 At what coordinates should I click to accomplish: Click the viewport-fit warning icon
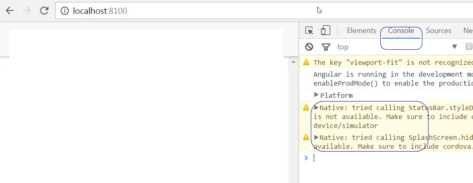(x=306, y=62)
